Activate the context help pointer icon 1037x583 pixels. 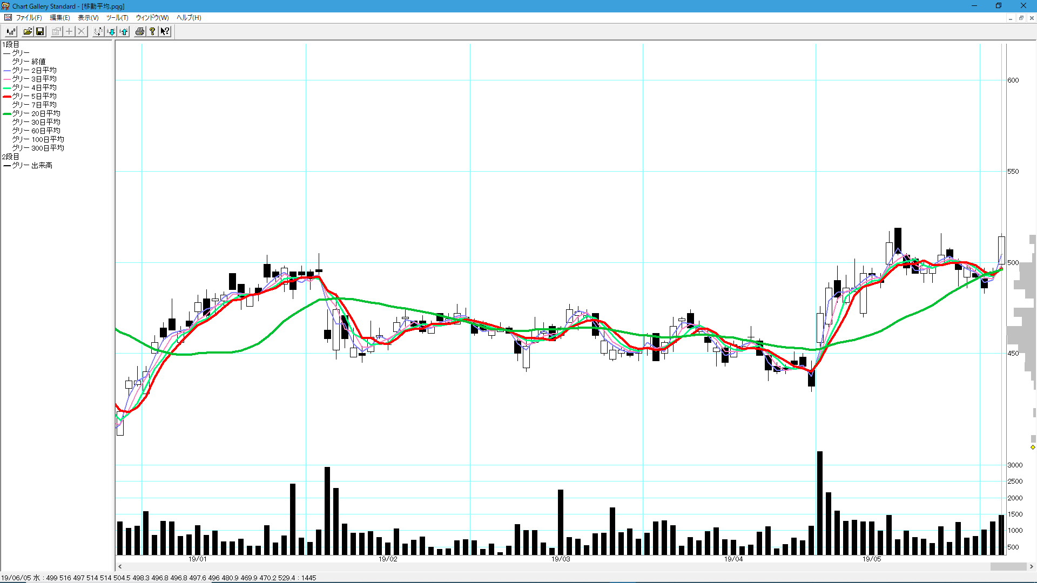(x=165, y=31)
